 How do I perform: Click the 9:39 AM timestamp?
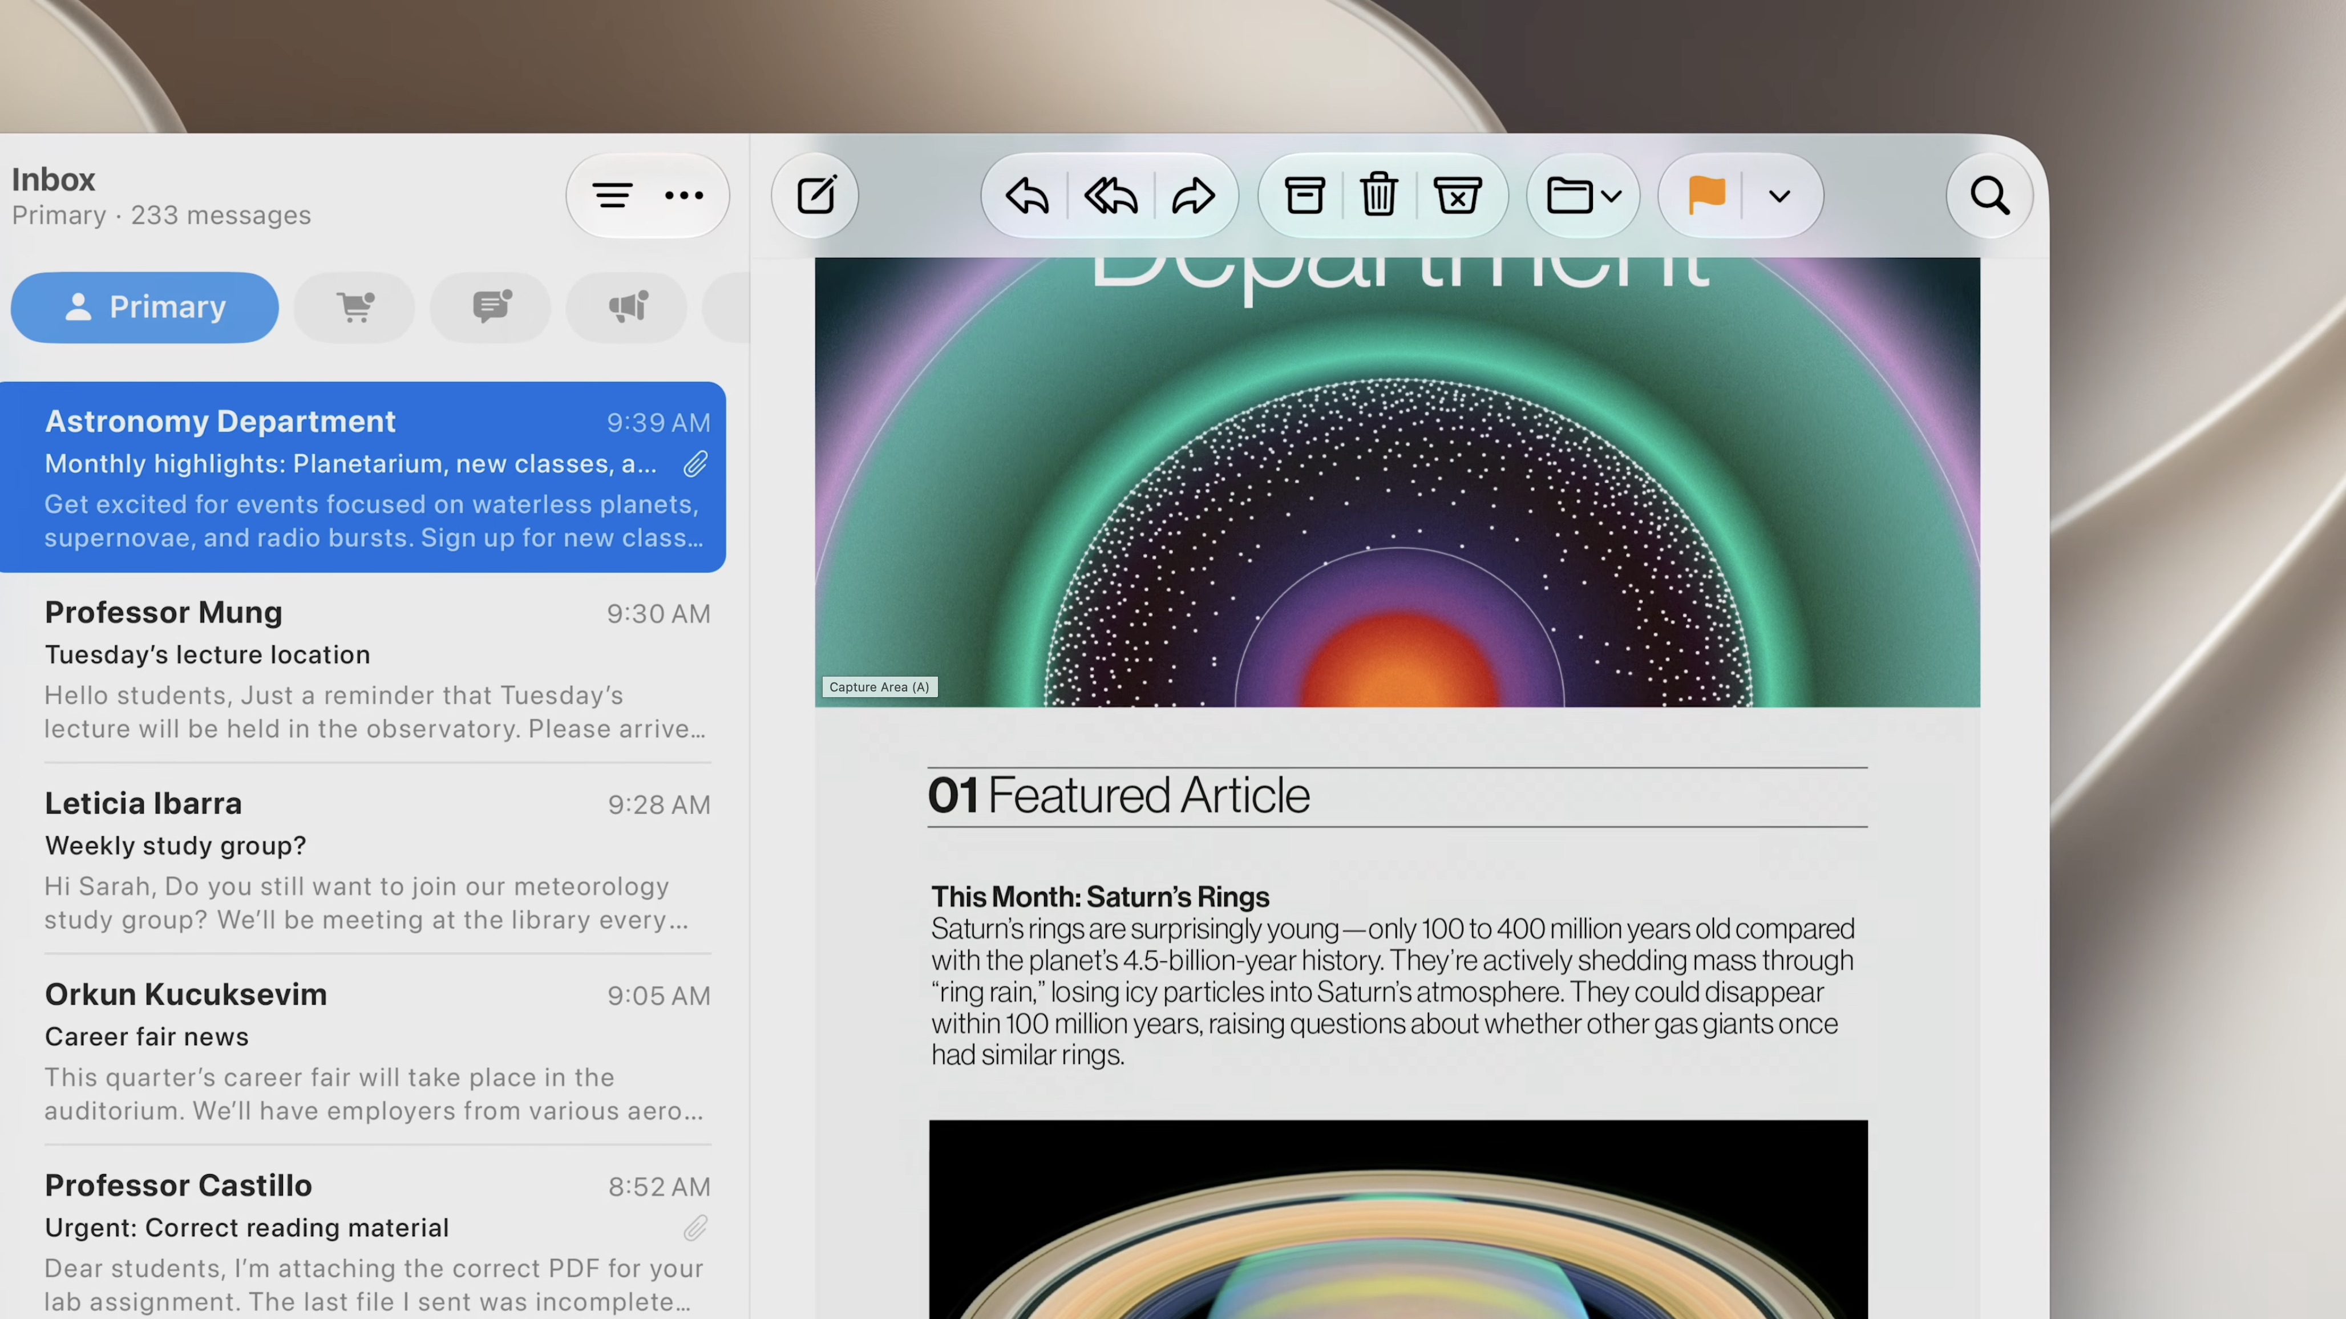[x=658, y=423]
